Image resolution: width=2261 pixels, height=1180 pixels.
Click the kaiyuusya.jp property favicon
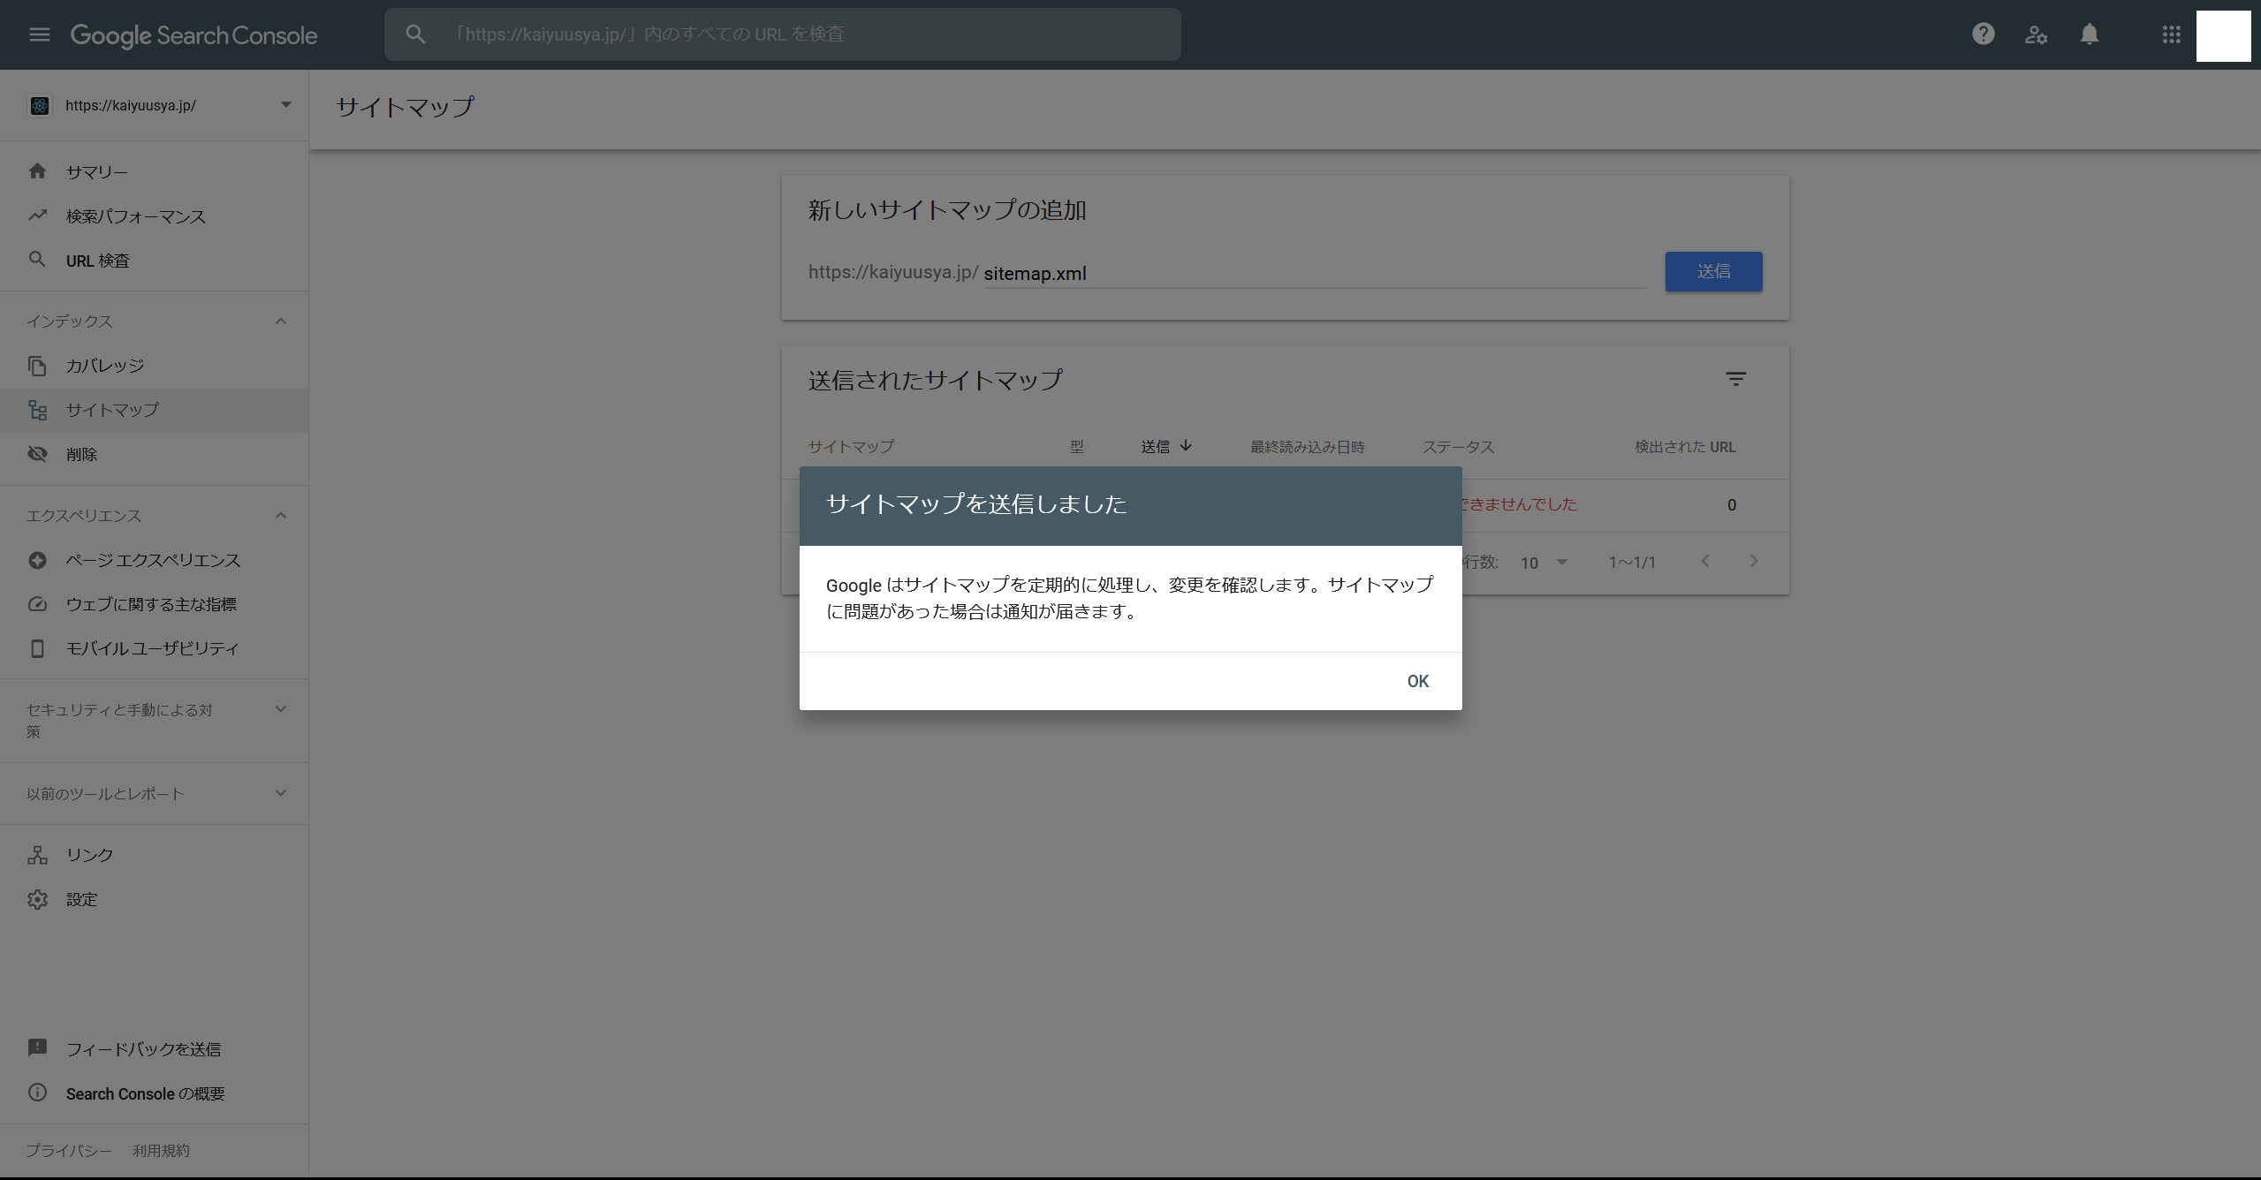tap(40, 105)
